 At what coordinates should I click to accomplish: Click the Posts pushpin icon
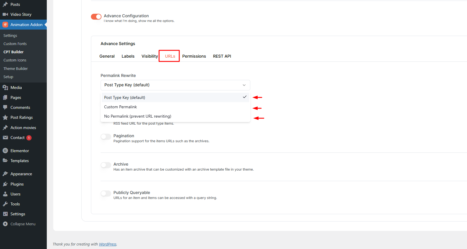[5, 4]
